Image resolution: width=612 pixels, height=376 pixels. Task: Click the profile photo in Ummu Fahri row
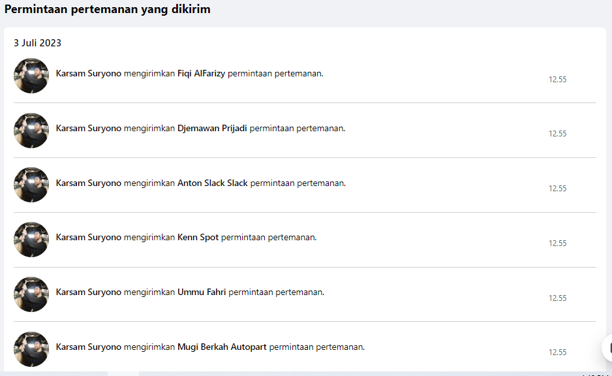click(x=31, y=294)
